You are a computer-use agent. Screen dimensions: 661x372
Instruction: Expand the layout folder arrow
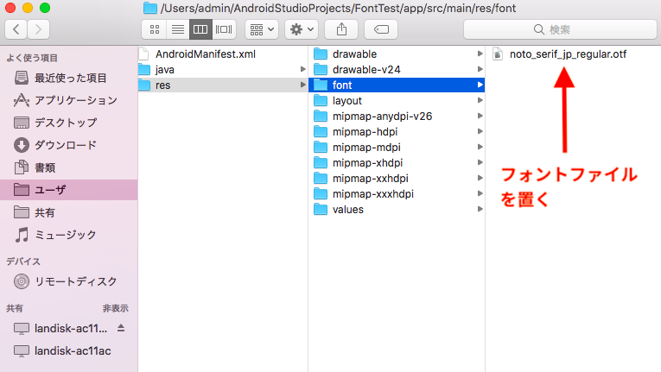(x=480, y=100)
